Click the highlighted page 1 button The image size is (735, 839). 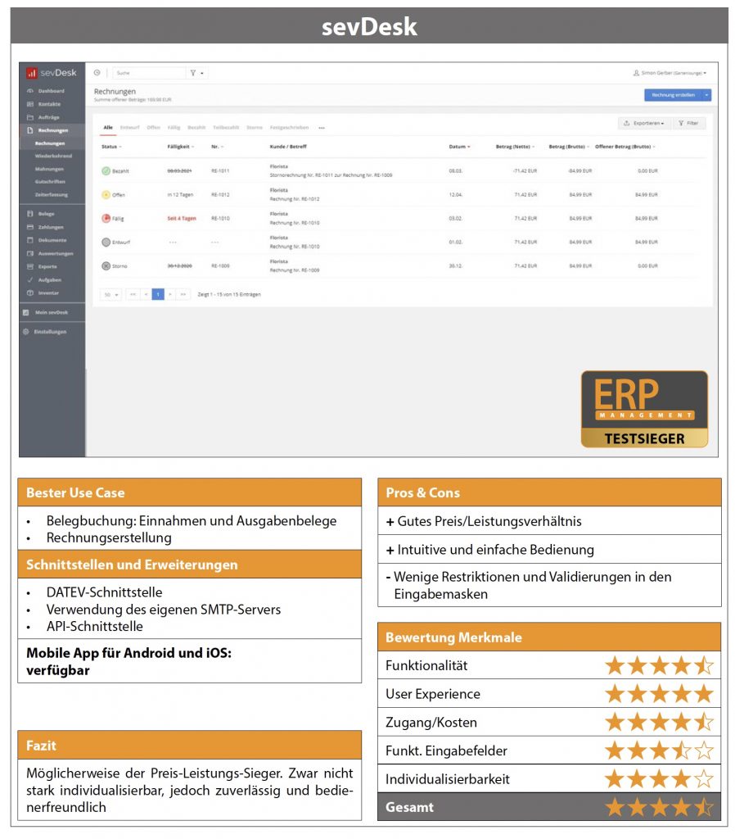[158, 295]
